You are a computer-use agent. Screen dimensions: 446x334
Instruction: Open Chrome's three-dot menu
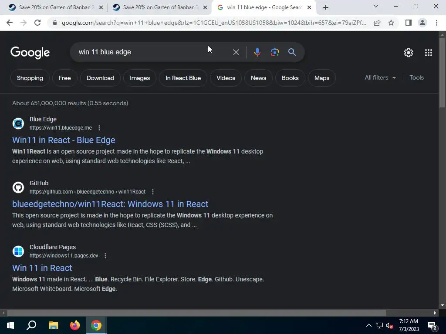click(436, 23)
